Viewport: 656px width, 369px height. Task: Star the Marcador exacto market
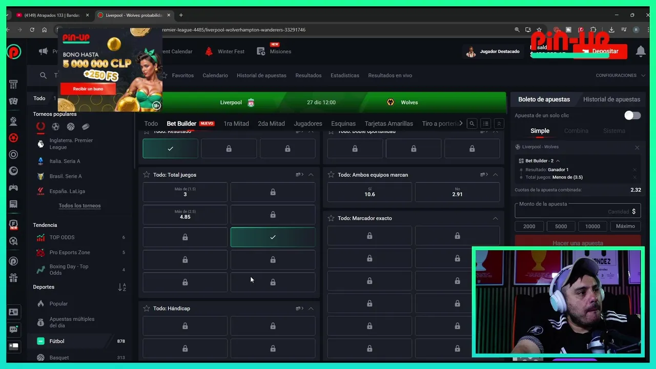pos(331,218)
